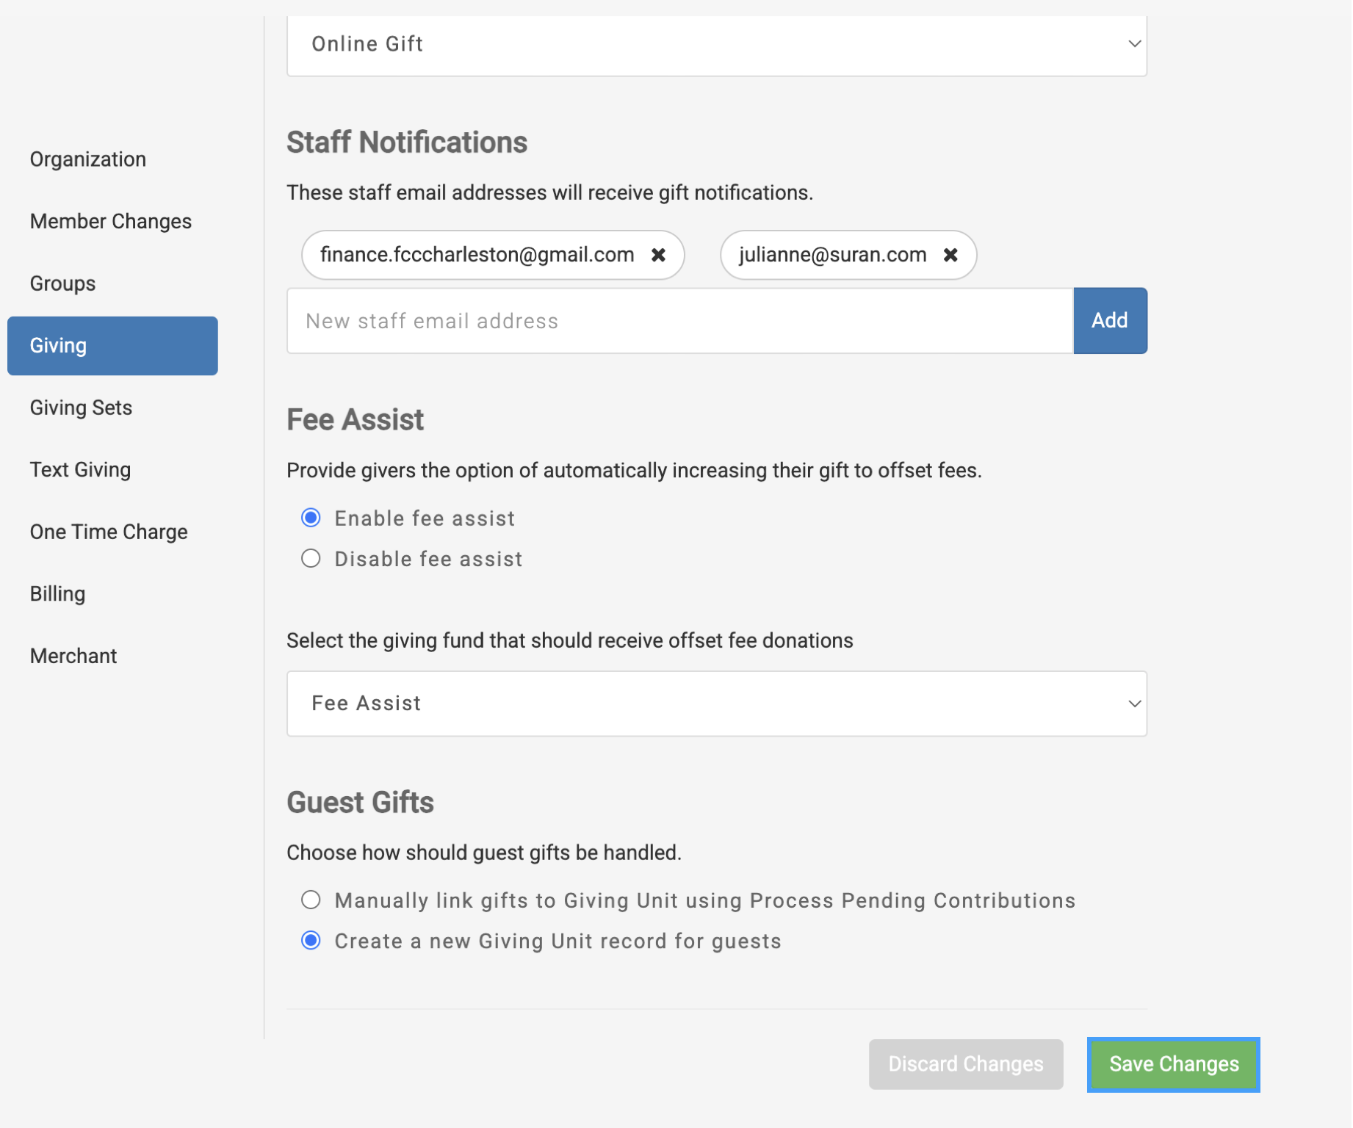Choose manually link gifts to Giving Unit

pos(311,900)
